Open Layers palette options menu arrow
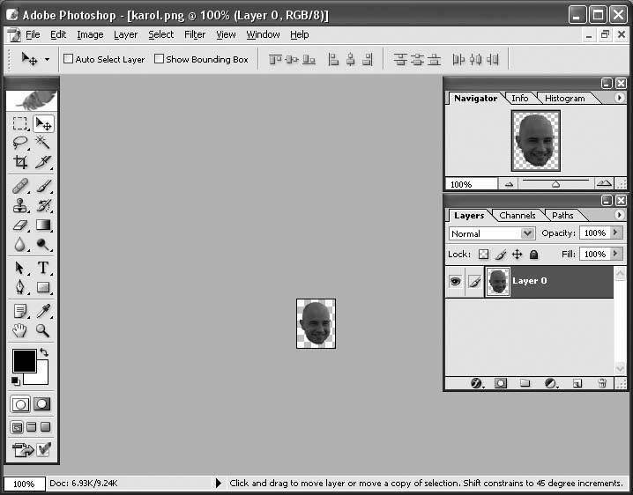The width and height of the screenshot is (633, 495). (x=619, y=215)
